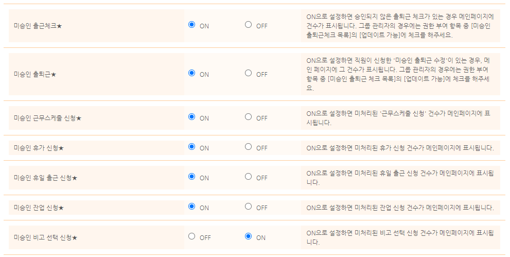Click ON radio for 미승인 비고 선택 신청
Viewport: 510px width, 257px height.
[x=248, y=236]
